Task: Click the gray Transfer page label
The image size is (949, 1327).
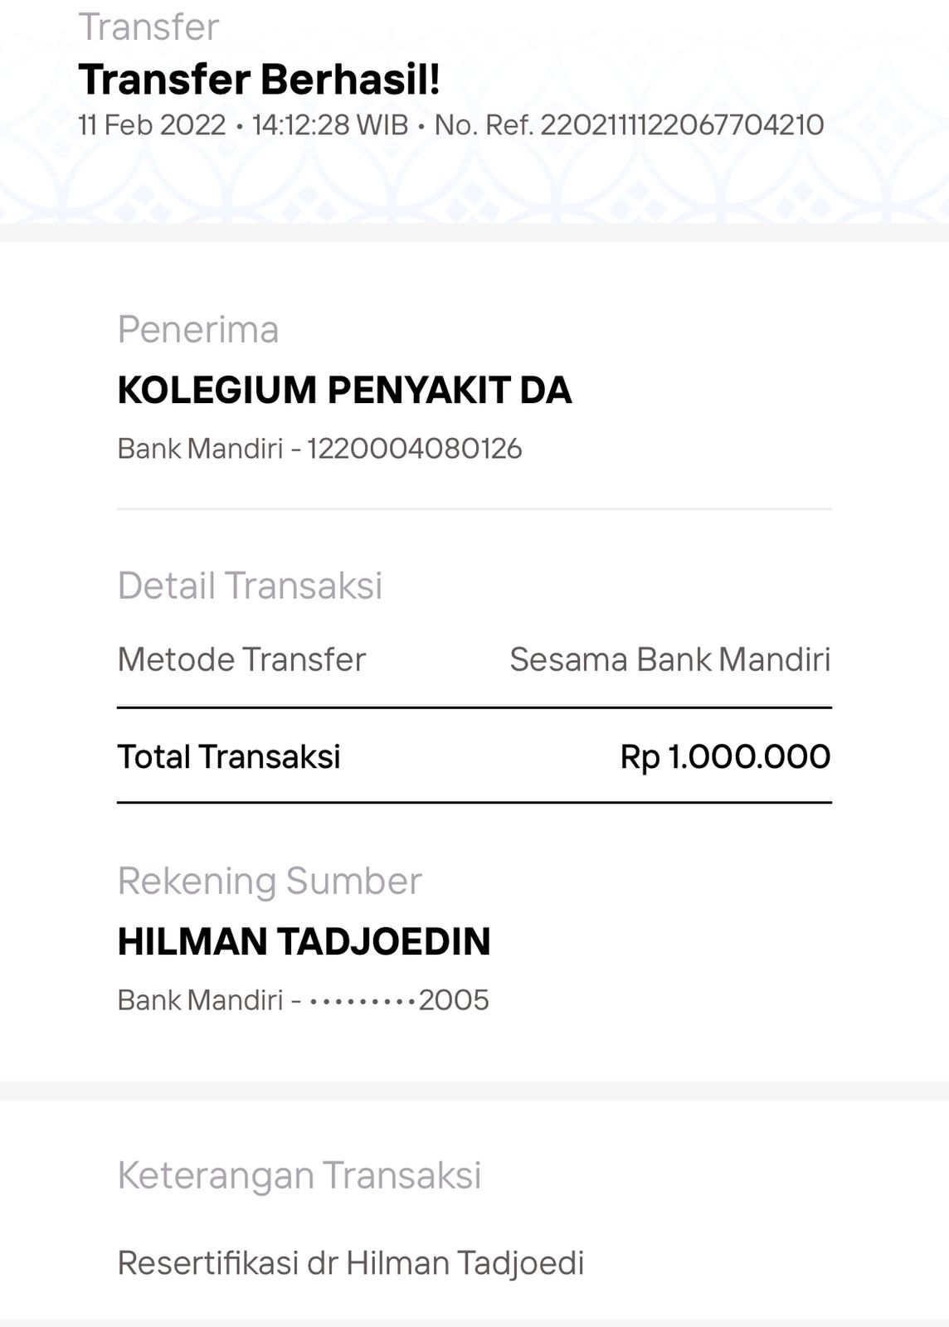Action: [x=148, y=27]
